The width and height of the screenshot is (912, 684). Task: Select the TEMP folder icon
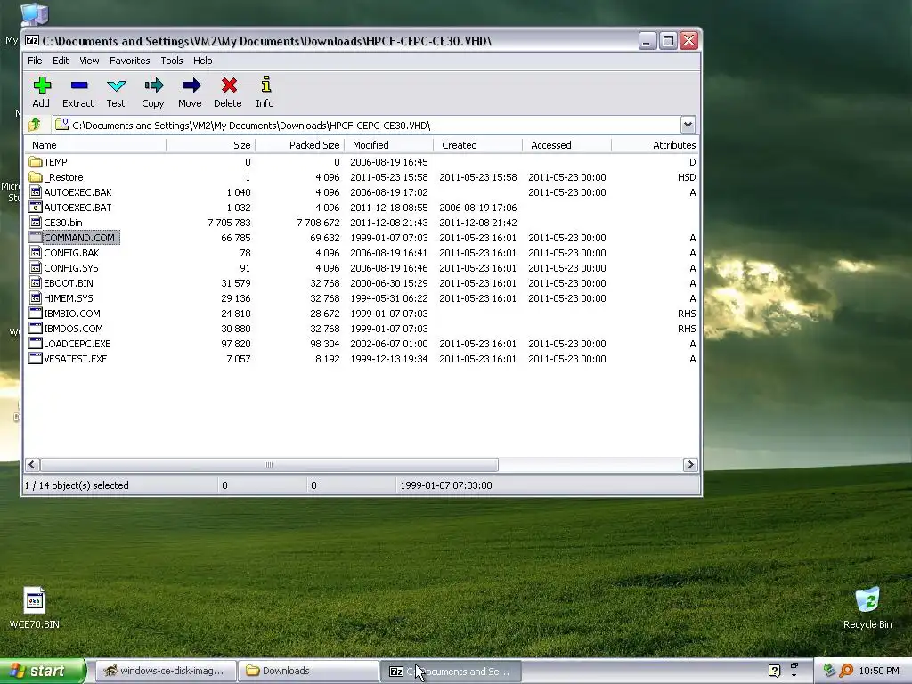click(x=36, y=162)
